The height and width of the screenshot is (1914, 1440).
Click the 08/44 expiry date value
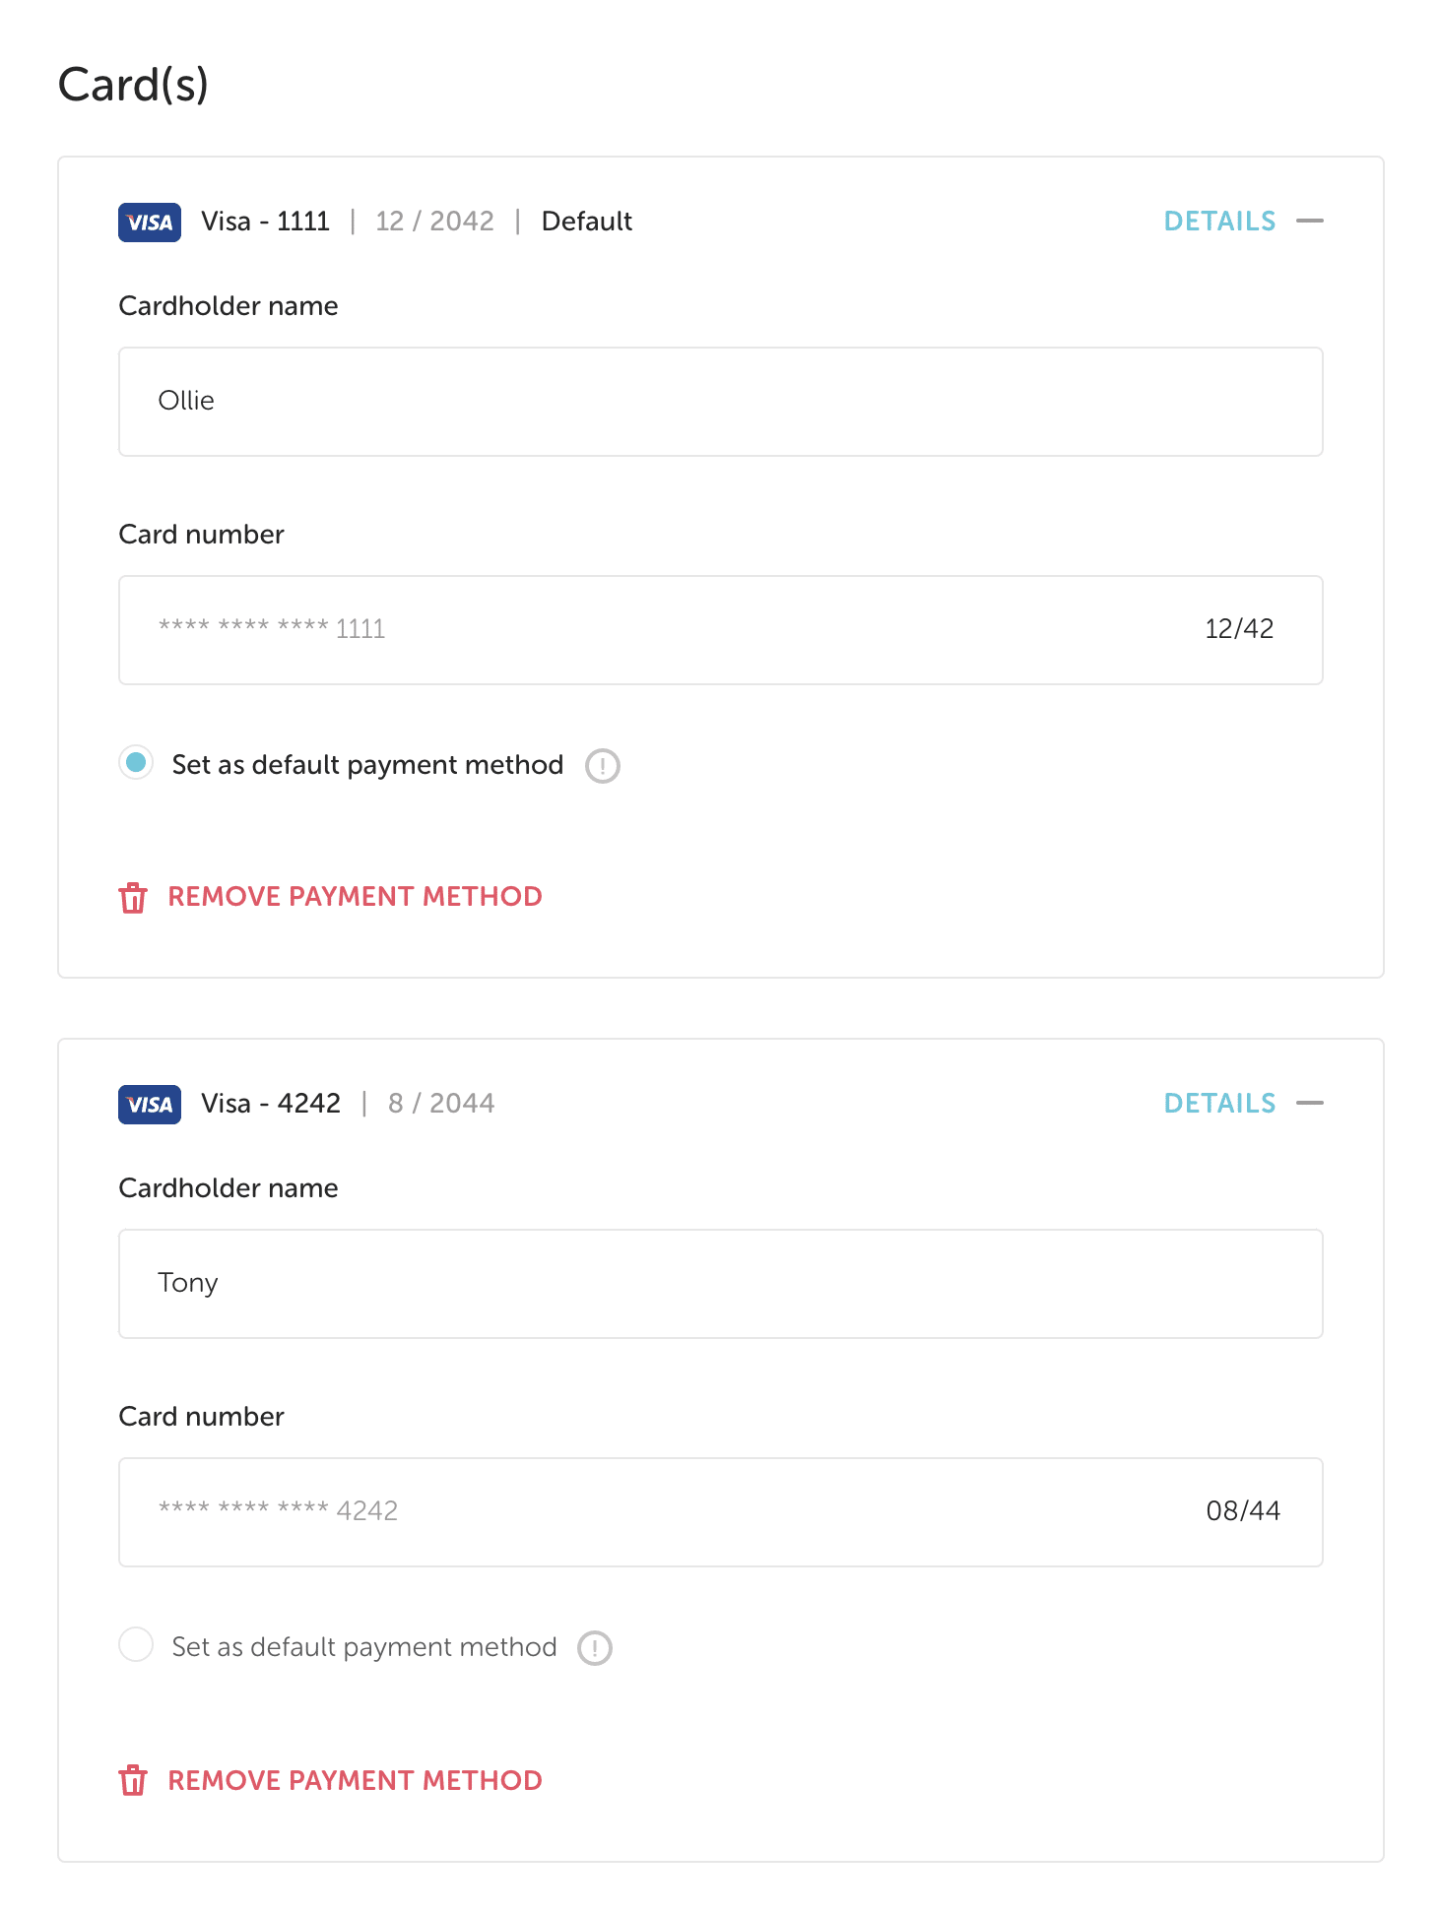[1243, 1511]
